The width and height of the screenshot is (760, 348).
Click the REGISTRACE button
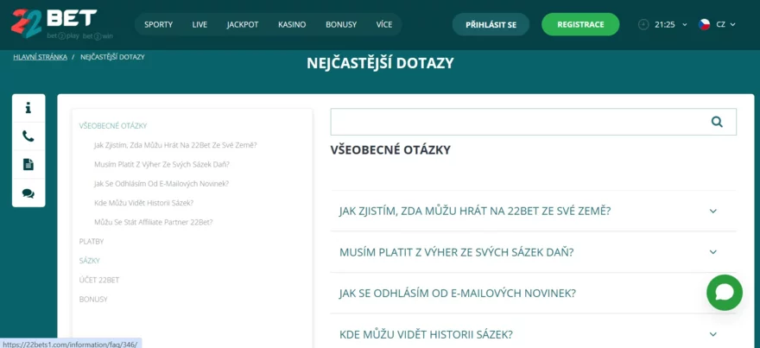[x=579, y=24]
